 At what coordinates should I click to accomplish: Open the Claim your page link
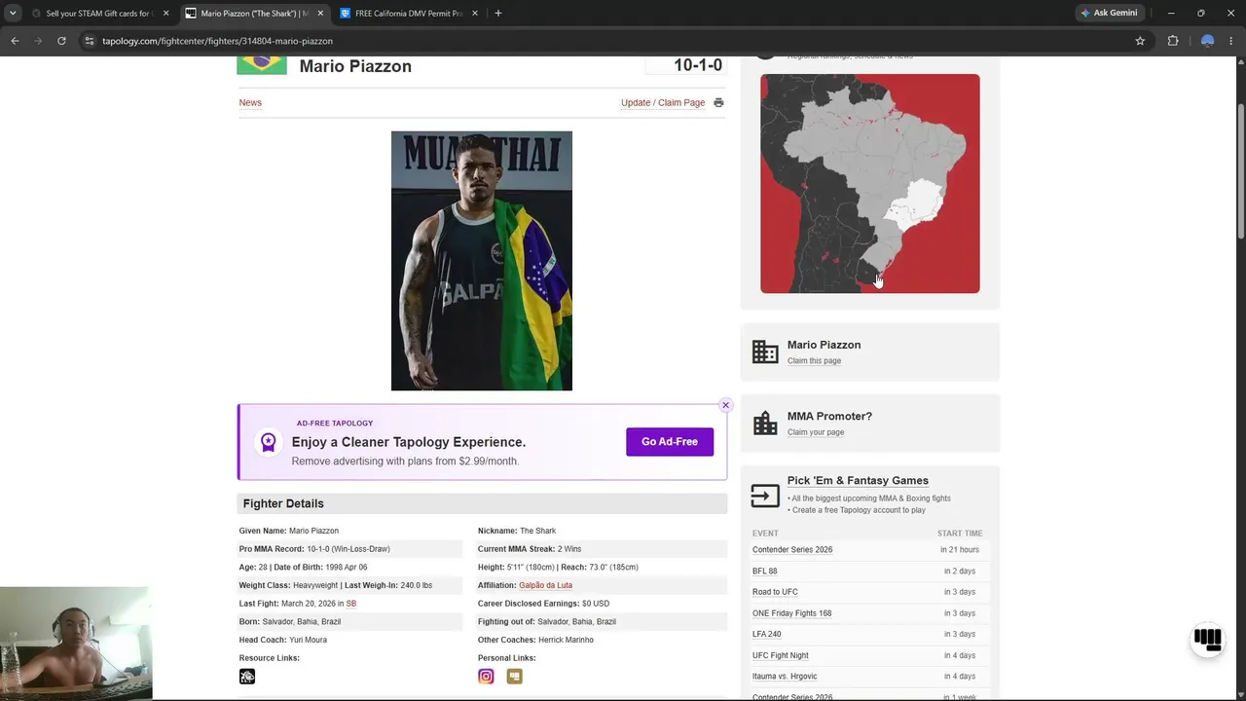pyautogui.click(x=816, y=432)
